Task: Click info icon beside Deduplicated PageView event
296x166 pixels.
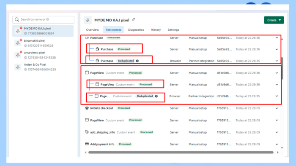Action: pyautogui.click(x=156, y=96)
